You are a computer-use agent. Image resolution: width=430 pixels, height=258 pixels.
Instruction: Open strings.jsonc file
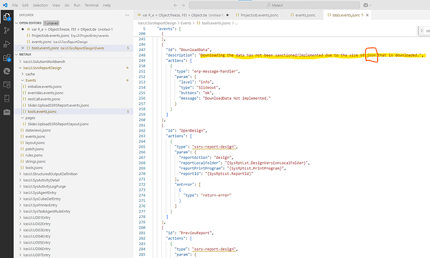pyautogui.click(x=36, y=161)
